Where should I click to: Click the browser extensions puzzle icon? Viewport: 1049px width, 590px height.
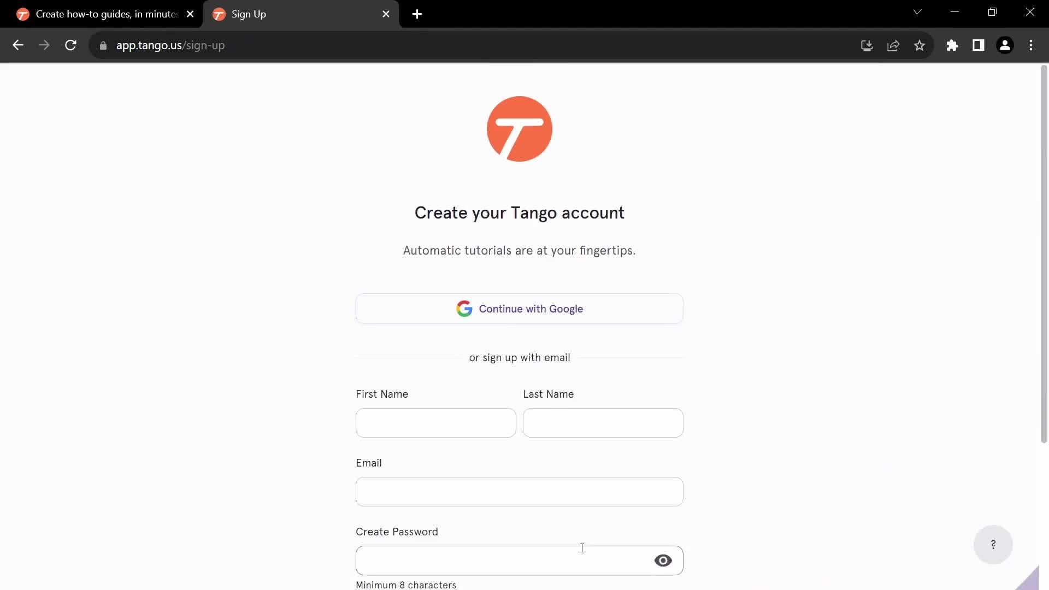951,45
